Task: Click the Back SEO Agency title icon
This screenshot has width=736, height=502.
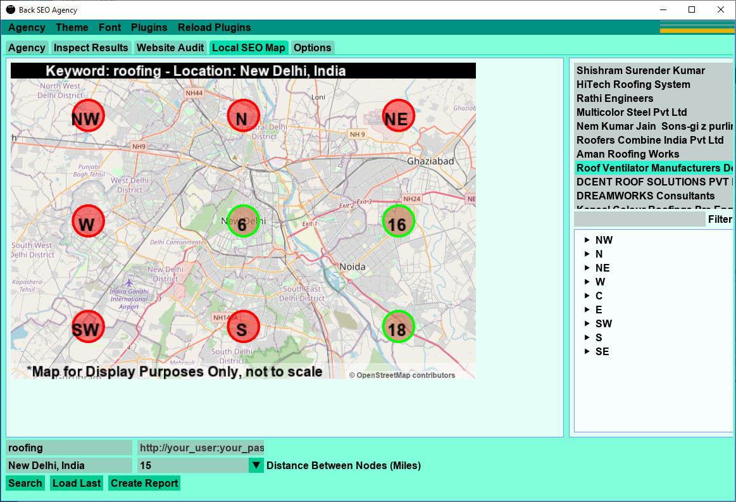Action: click(10, 9)
